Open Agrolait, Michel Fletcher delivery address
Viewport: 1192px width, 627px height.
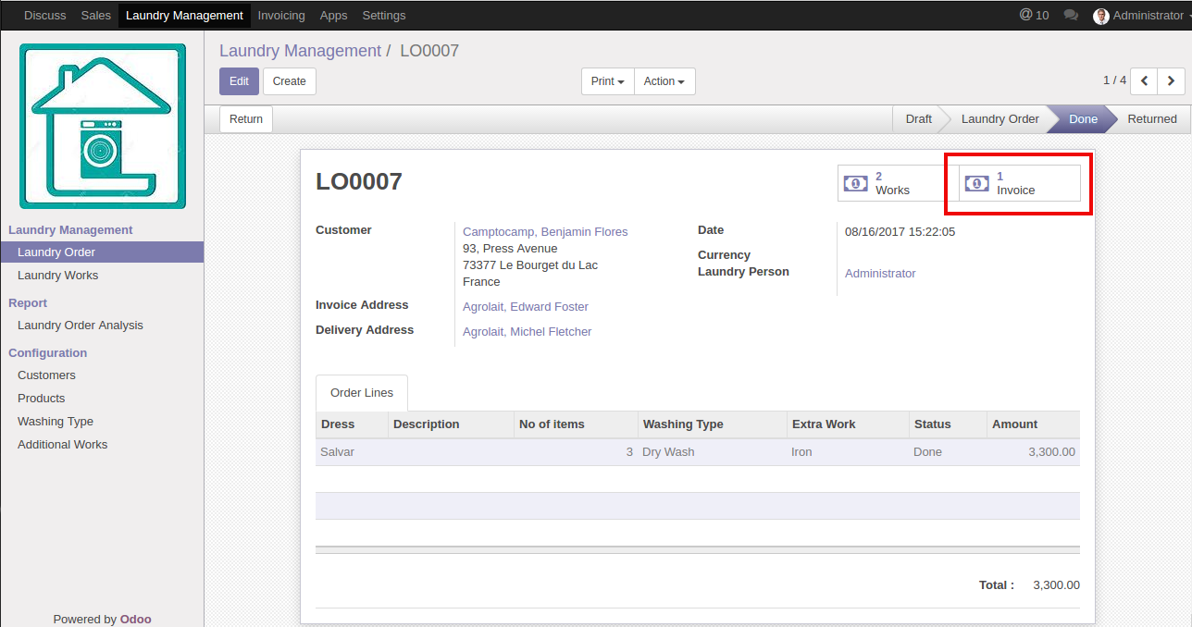click(x=527, y=332)
